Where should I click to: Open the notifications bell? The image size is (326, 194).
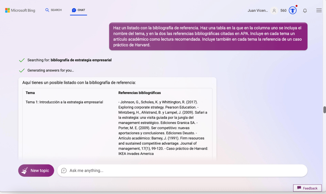click(305, 11)
